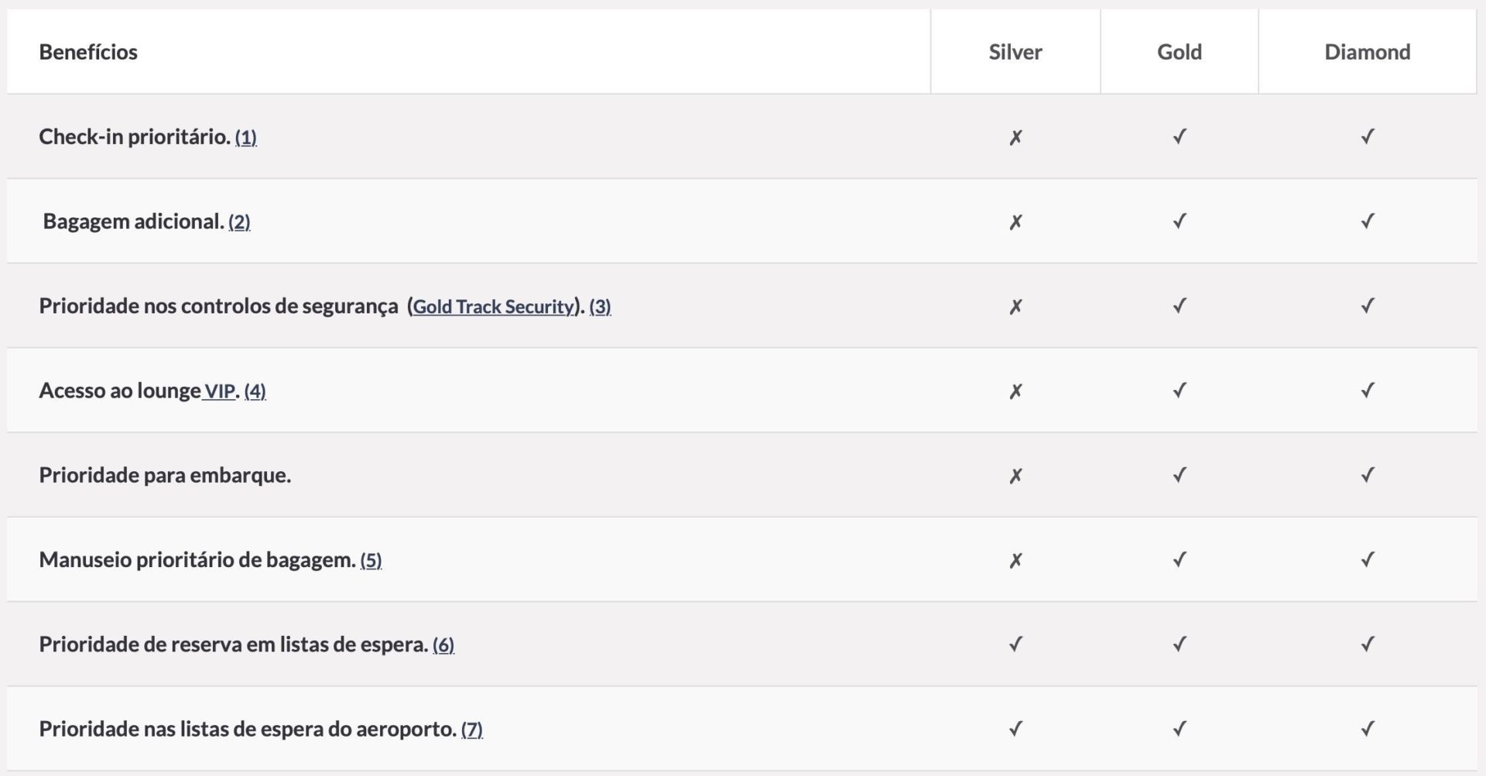Screen dimensions: 1486x776
Task: Click footnote (4) next to lounge VIP
Action: pos(255,391)
